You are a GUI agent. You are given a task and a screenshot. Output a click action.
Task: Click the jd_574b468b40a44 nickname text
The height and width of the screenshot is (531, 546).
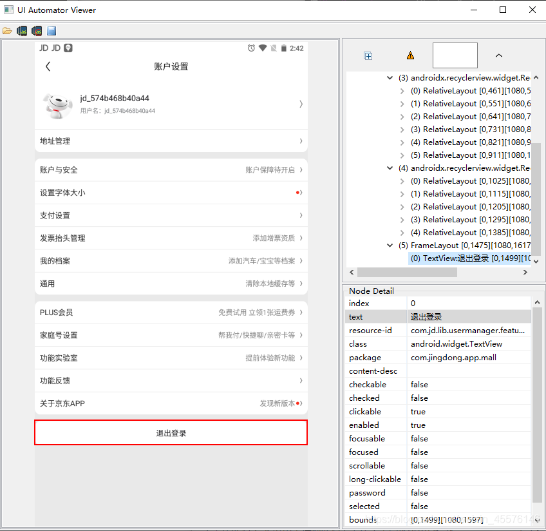point(115,98)
